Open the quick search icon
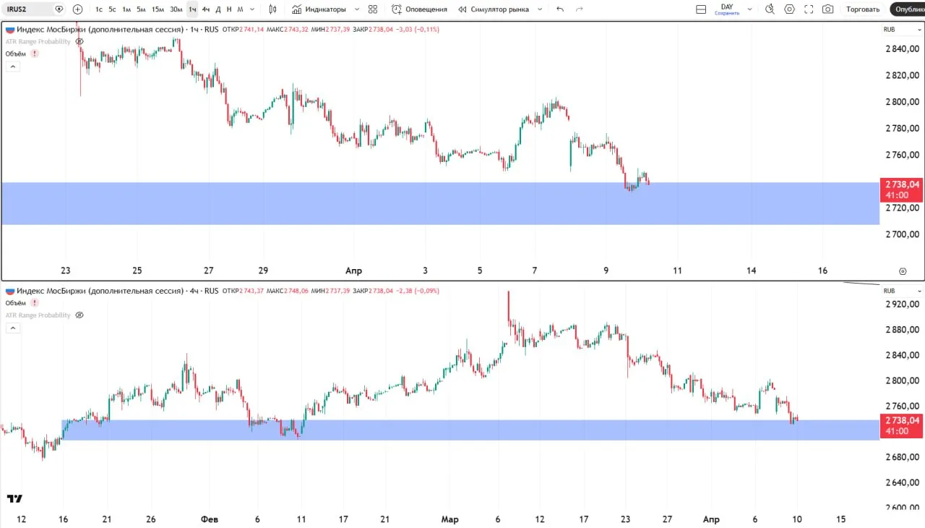Screen dimensions: 925x528 tap(770, 9)
